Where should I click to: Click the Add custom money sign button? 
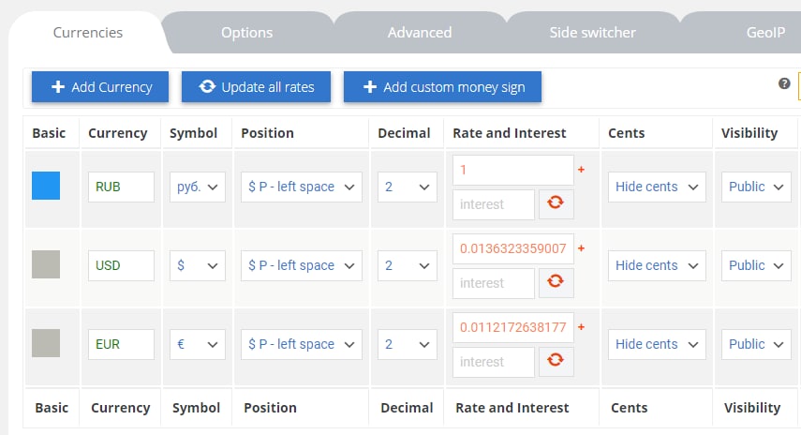(442, 87)
